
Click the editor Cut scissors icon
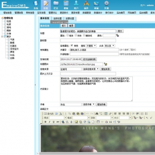click(x=66, y=114)
